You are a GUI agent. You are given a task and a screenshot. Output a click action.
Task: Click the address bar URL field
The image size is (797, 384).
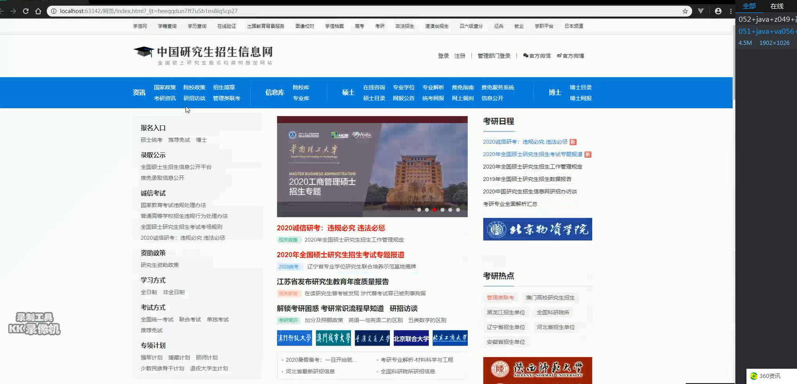369,11
